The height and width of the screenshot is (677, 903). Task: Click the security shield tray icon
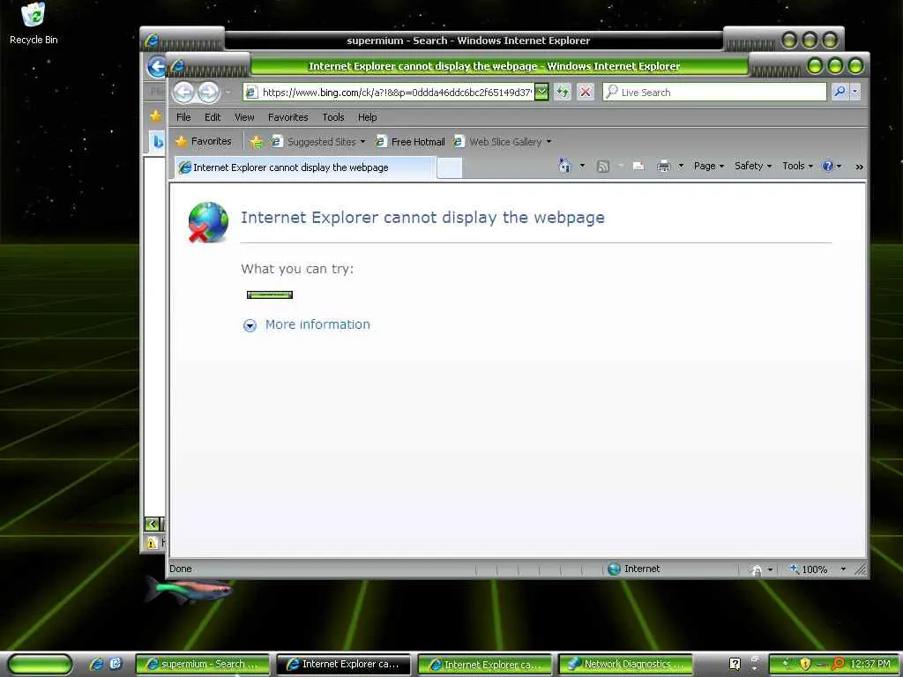(x=805, y=665)
